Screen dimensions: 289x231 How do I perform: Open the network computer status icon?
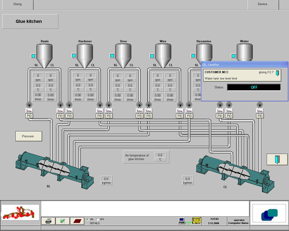(x=182, y=220)
